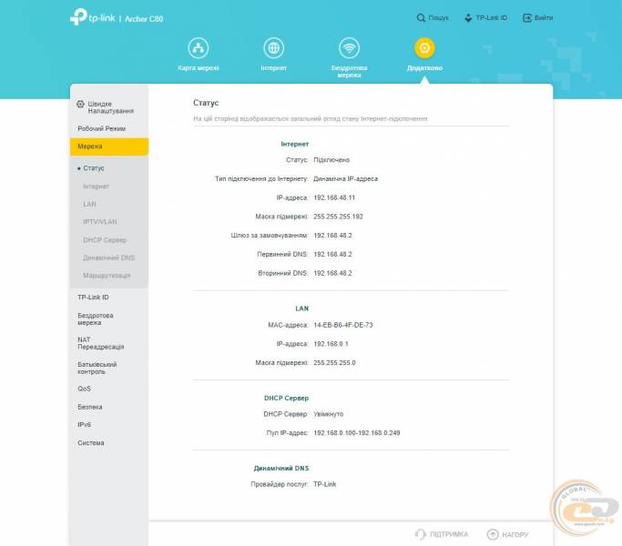Click DHCP server value Увімкнуто
The height and width of the screenshot is (546, 622).
point(329,414)
